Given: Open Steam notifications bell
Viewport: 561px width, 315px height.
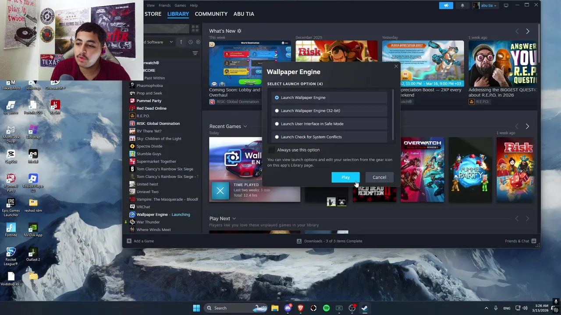Looking at the screenshot, I should point(462,6).
